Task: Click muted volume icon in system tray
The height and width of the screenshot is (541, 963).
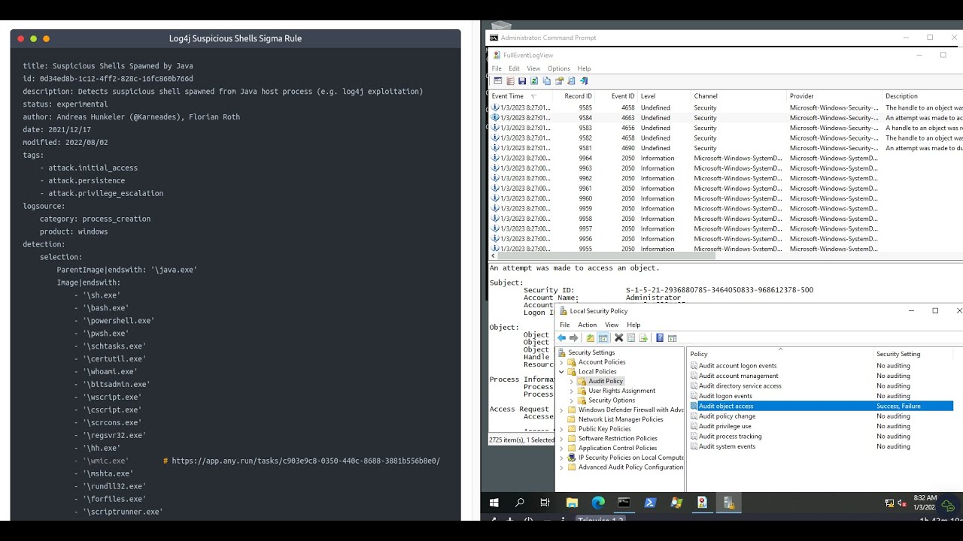Action: pos(902,503)
